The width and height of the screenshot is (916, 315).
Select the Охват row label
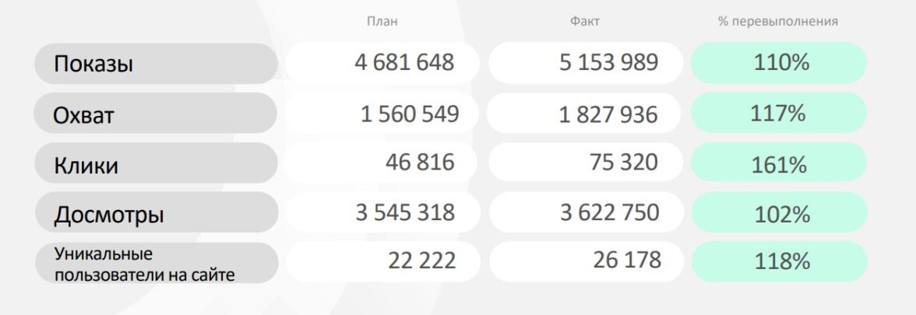click(x=83, y=115)
